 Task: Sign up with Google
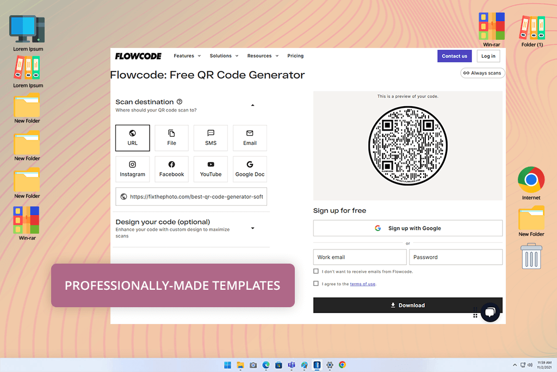point(408,228)
